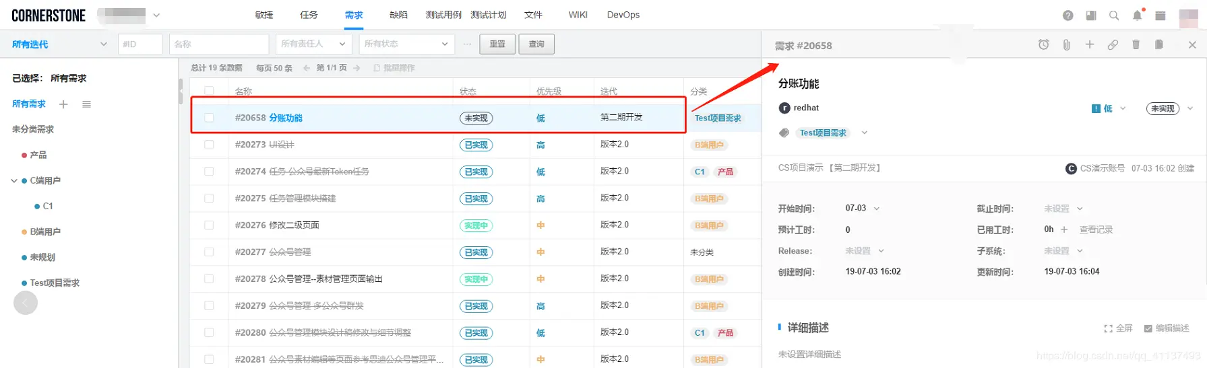The height and width of the screenshot is (368, 1207).
Task: Open the 任务 menu
Action: coord(309,15)
